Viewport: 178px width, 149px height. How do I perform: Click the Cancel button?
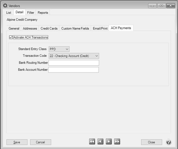[x=40, y=142]
